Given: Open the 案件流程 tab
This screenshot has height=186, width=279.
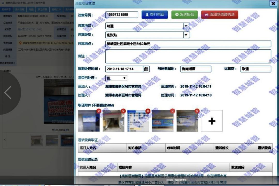Looking at the screenshot, I should click(x=20, y=9).
